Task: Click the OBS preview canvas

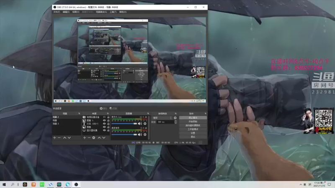Action: (130, 60)
